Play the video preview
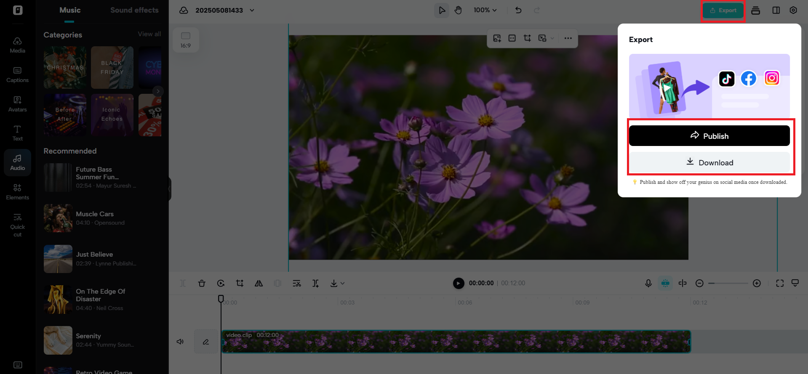 pyautogui.click(x=459, y=283)
